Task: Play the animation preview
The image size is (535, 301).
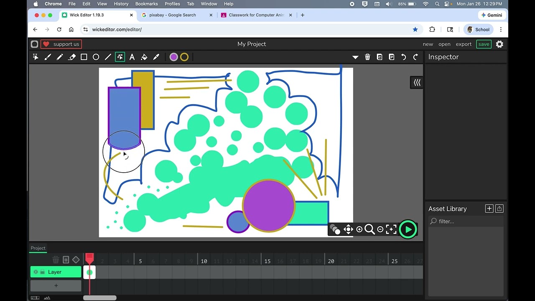Action: 408,229
